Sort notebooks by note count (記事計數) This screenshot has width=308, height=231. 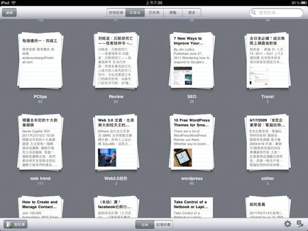point(163,224)
